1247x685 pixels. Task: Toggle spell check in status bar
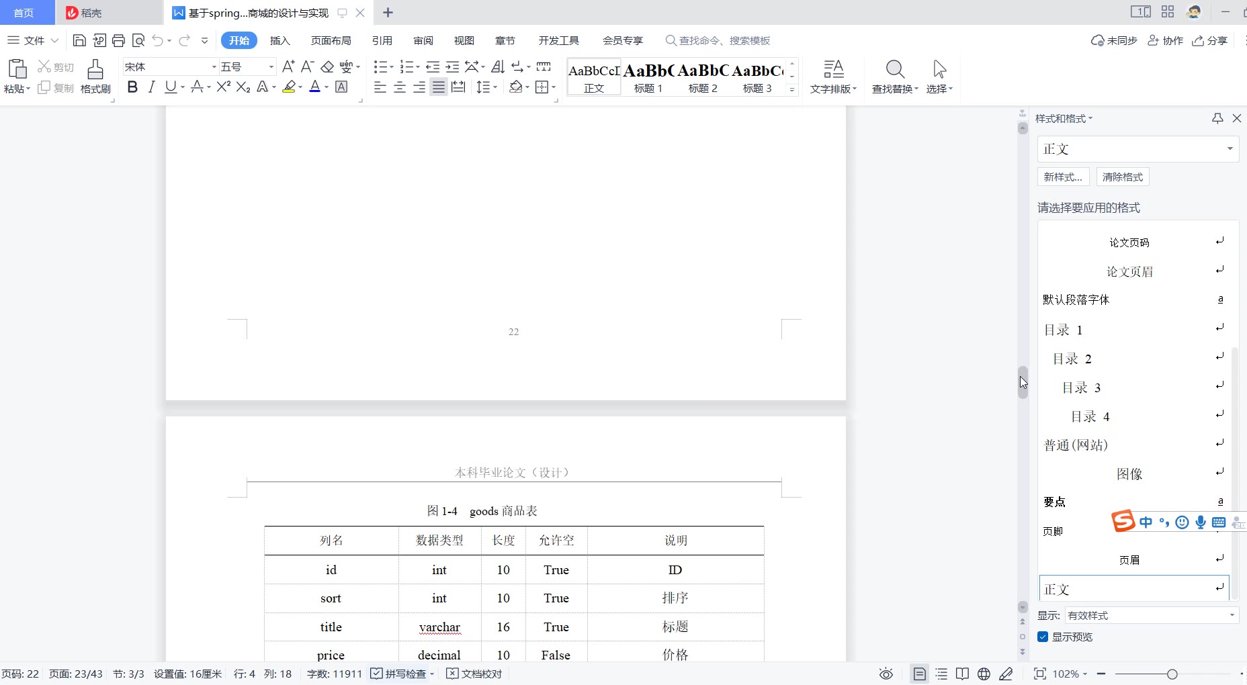coord(399,674)
